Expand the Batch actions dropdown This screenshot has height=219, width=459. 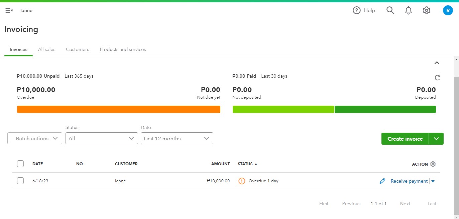(35, 139)
